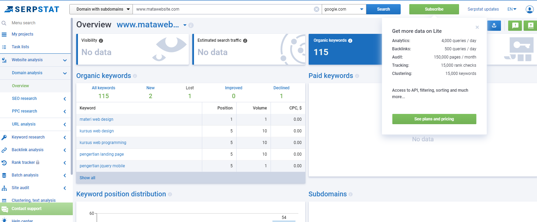Image resolution: width=537 pixels, height=222 pixels.
Task: Expand the PPC research chevron
Action: pos(65,112)
